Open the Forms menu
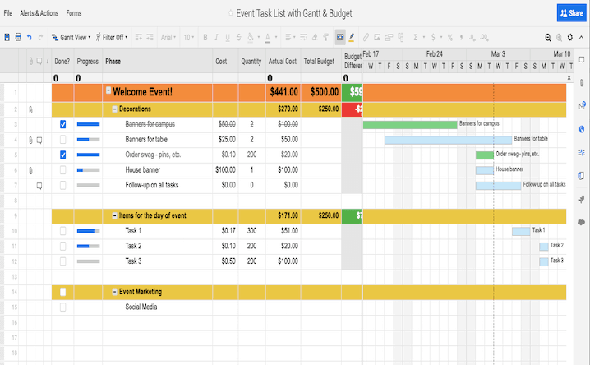Viewport: 590px width, 365px height. (x=74, y=14)
